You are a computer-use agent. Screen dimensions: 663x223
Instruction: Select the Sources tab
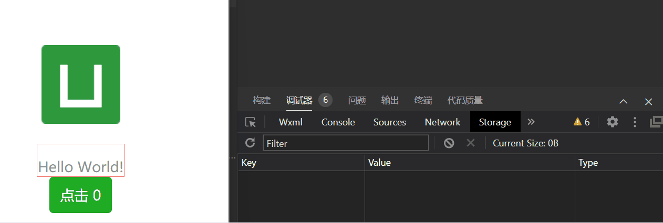pos(390,122)
